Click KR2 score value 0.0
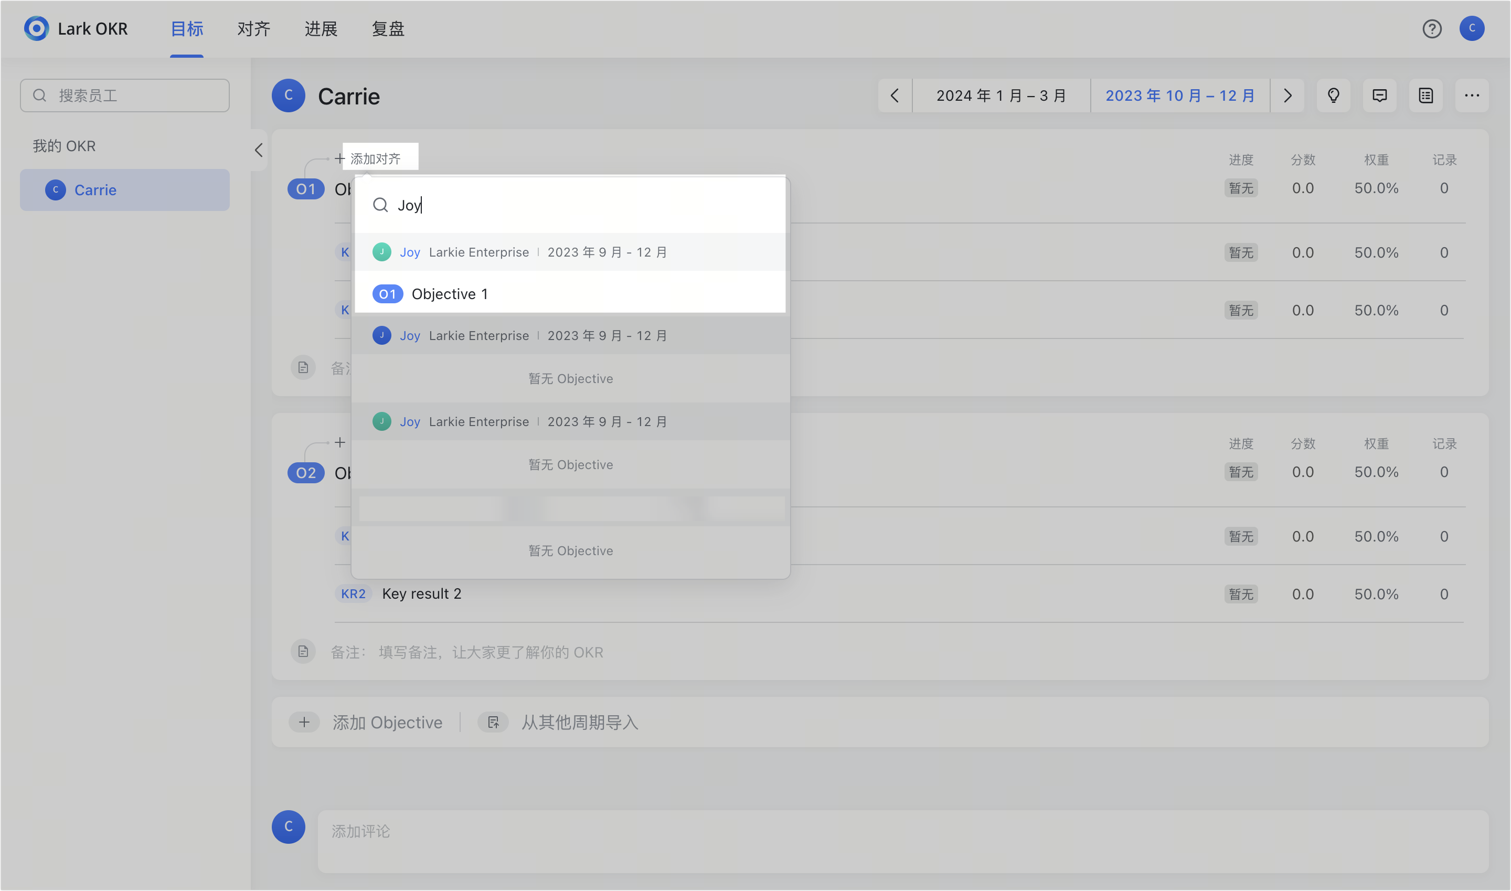 click(1303, 595)
